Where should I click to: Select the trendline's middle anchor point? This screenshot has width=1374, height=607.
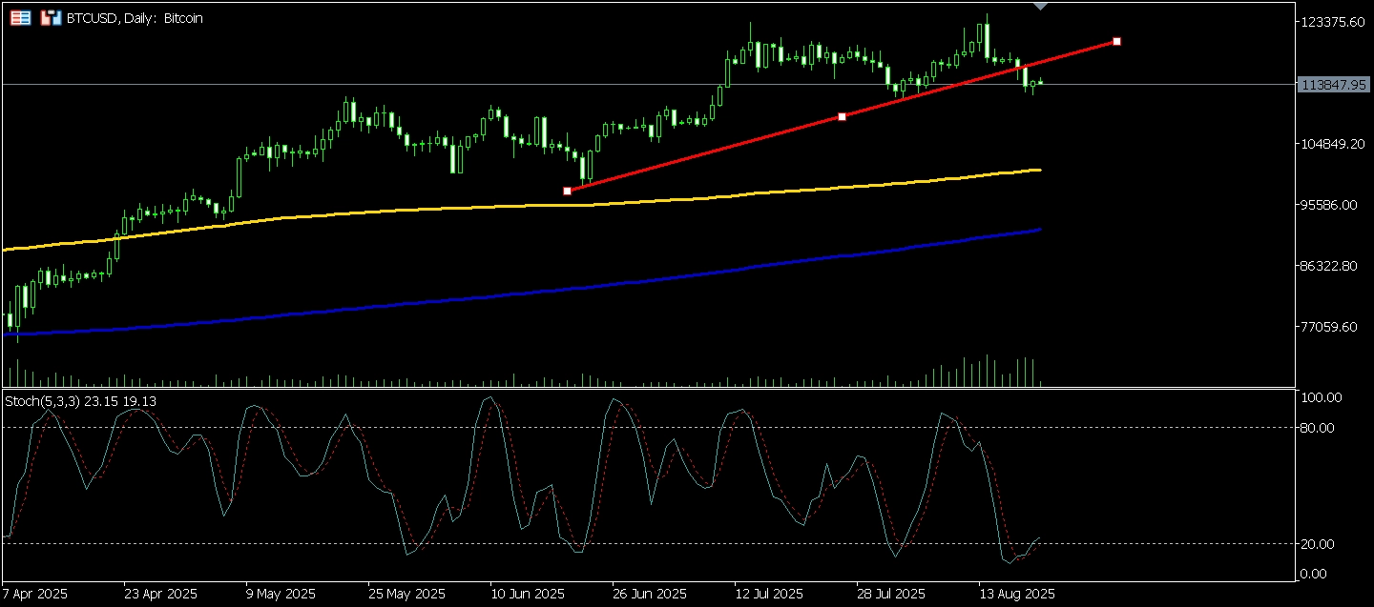(x=842, y=116)
